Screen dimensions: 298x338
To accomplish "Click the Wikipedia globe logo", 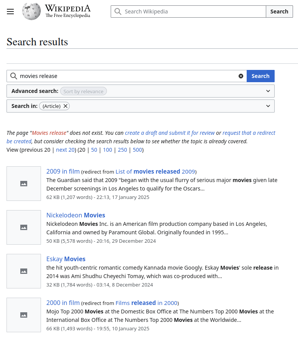I will tap(31, 12).
